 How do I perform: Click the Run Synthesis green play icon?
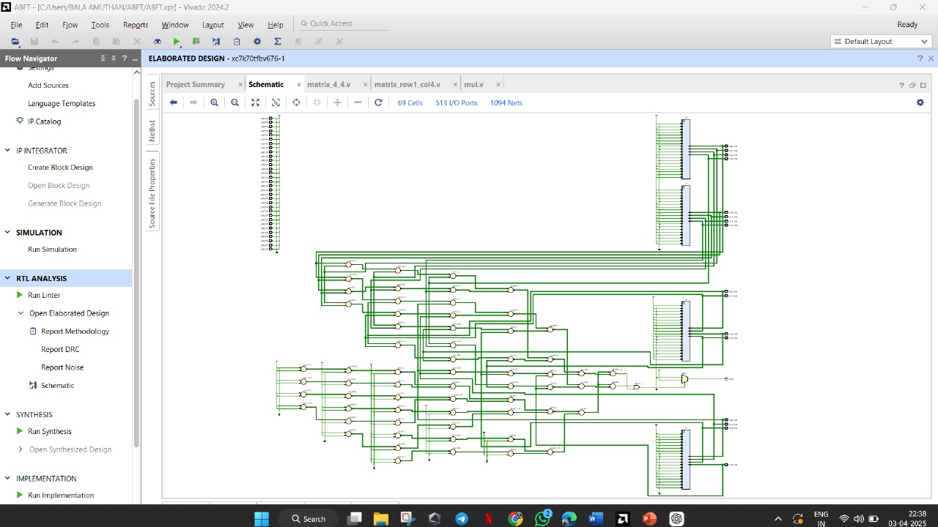20,431
